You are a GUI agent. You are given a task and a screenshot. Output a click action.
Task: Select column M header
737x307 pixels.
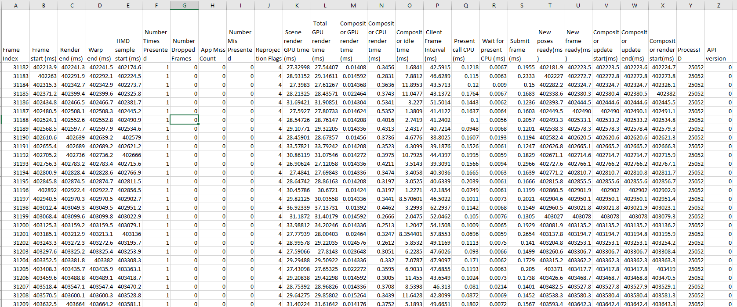[x=353, y=5]
